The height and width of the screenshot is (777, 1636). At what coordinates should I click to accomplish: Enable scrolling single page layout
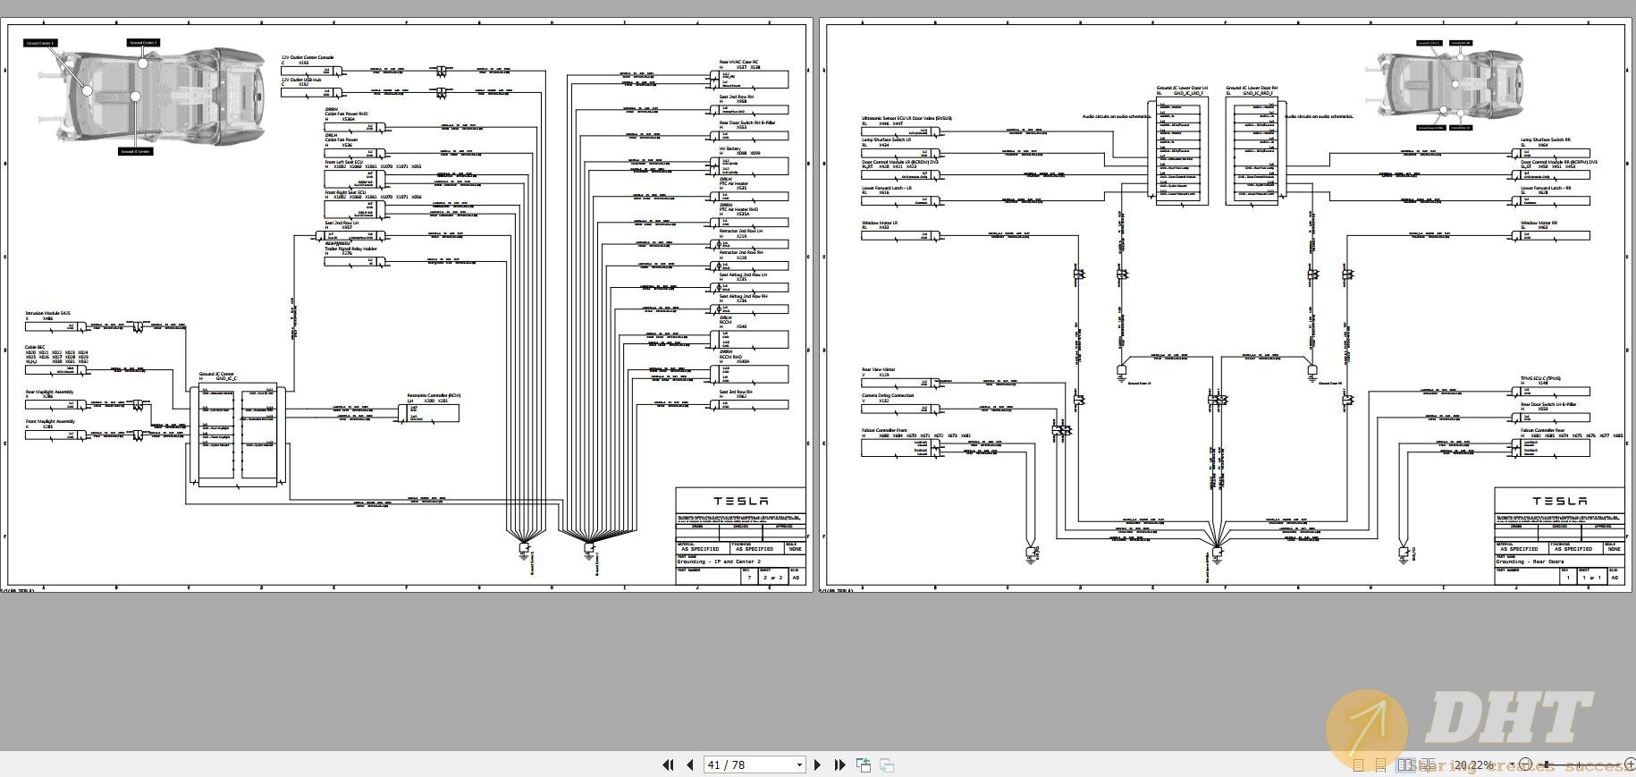click(1381, 765)
